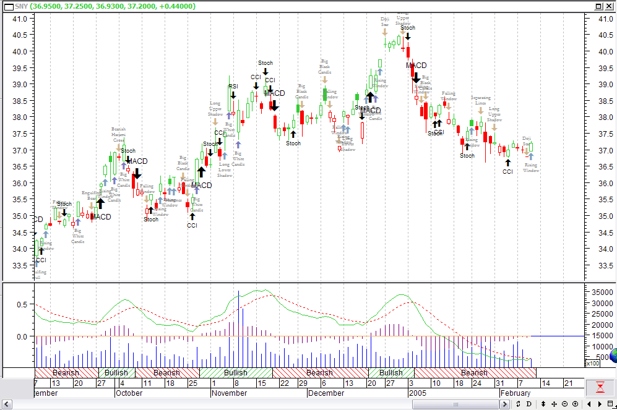Select the D daily timeframe icon
The width and height of the screenshot is (617, 410).
pyautogui.click(x=529, y=404)
